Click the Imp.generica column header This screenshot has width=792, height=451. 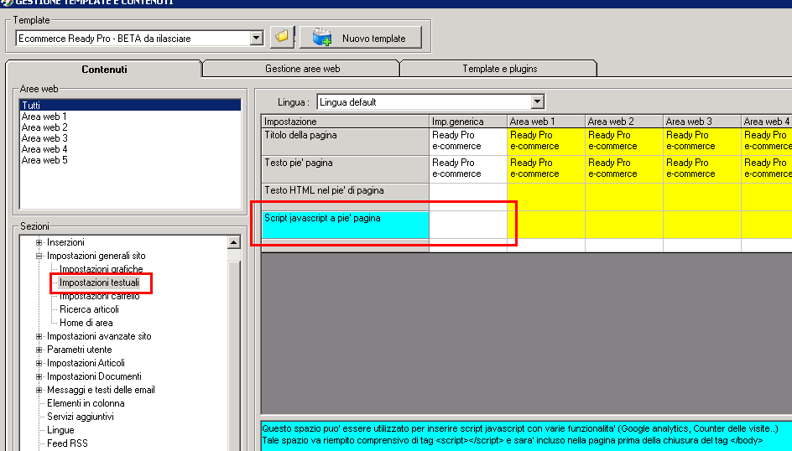tap(468, 121)
